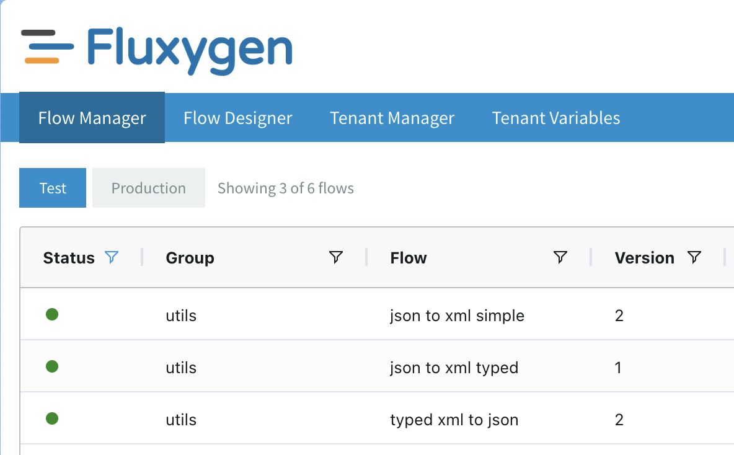
Task: Sort by the Version column header
Action: point(644,258)
